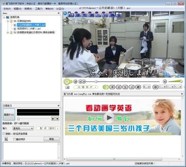Click the blue round arrow icon on the video toolbar
Viewport: 186px width, 167px height.
click(x=65, y=13)
